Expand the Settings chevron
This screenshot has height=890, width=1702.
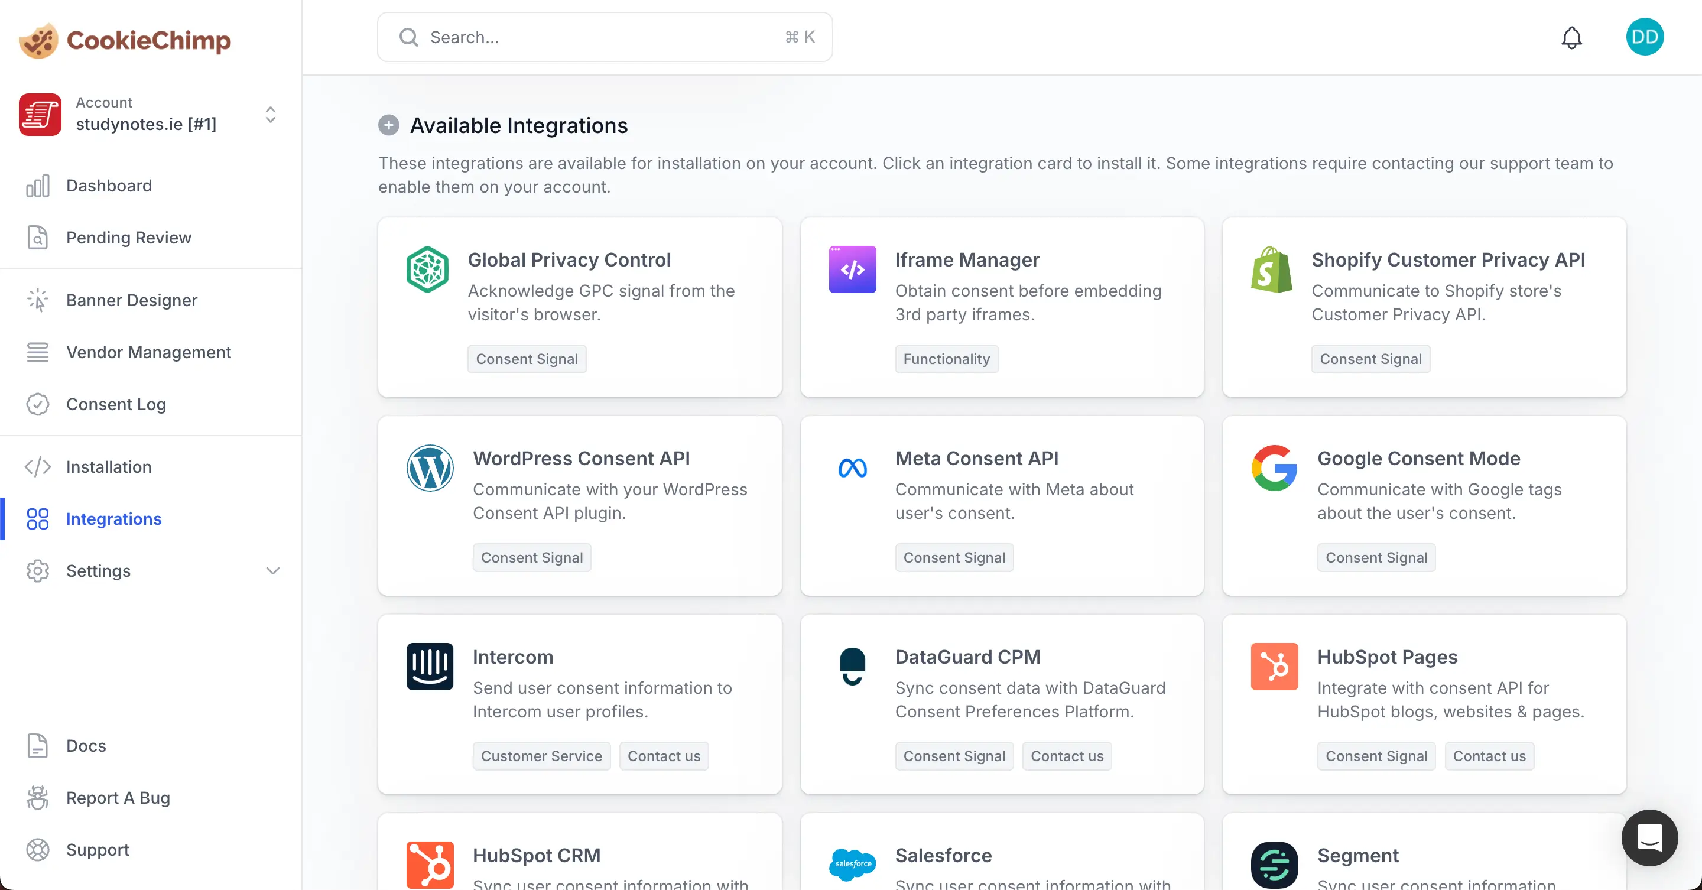coord(272,570)
